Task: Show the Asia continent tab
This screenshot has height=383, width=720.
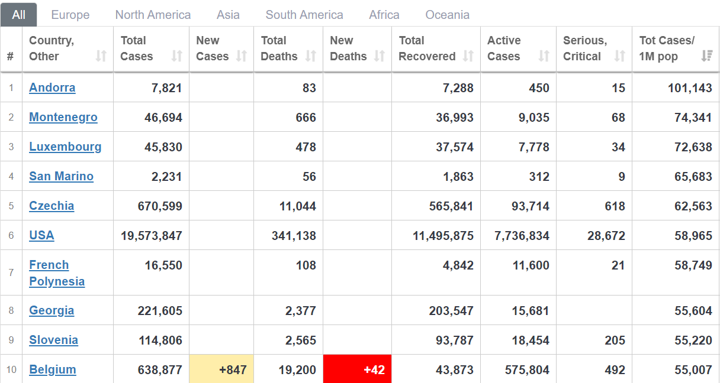Action: point(228,15)
